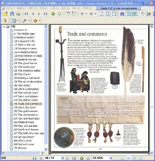This screenshot has height=161, width=155.
Task: Open the 帮助 (Help) menu
Action: [87, 8]
